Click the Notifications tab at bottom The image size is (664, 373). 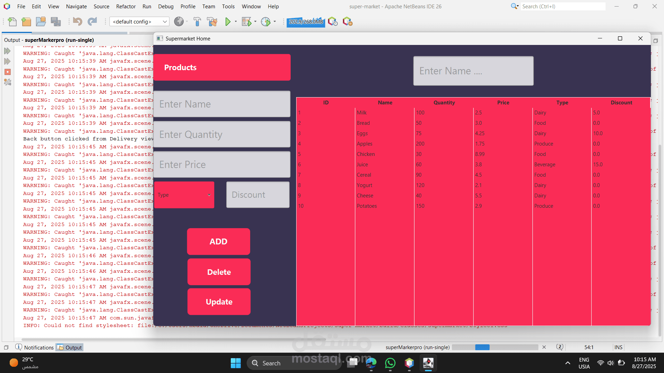click(35, 347)
